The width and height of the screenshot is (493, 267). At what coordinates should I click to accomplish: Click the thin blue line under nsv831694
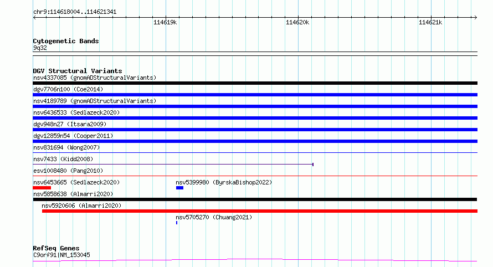tap(255, 153)
